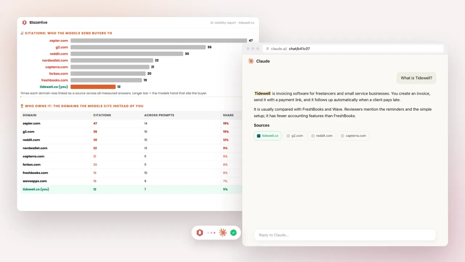Viewport: 465px width, 262px height.
Task: Click the 19% share for zapier.com
Action: click(226, 123)
